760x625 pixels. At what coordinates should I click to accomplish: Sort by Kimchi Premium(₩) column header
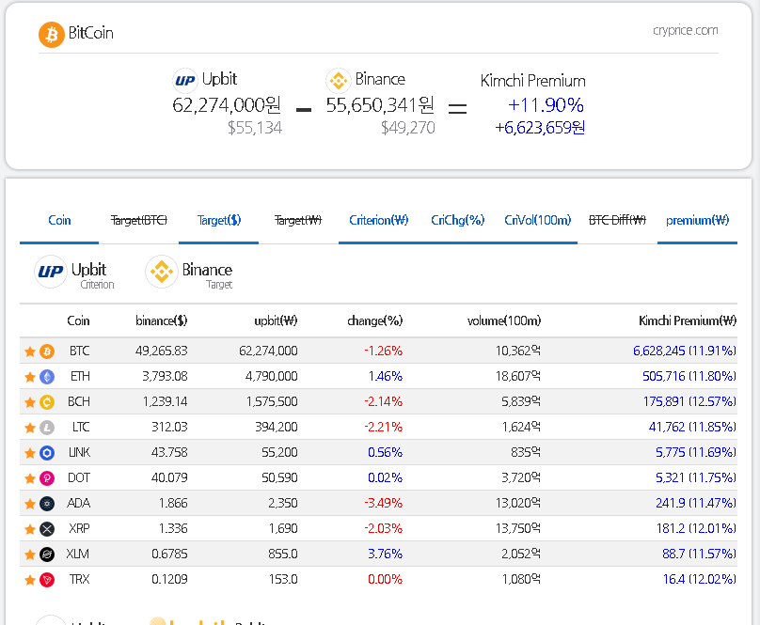[688, 320]
